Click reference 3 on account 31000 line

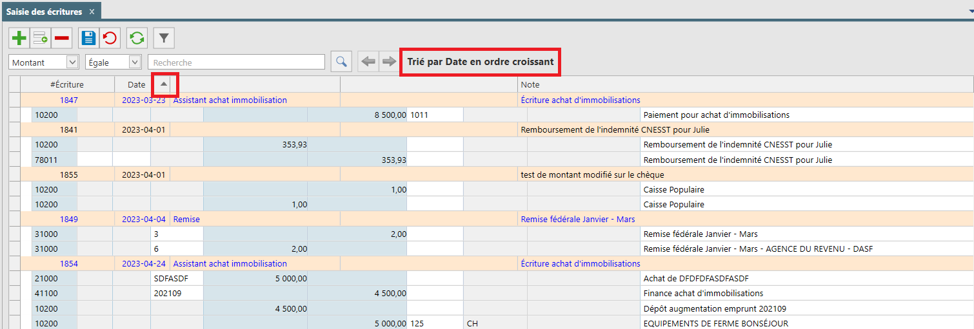coord(177,234)
